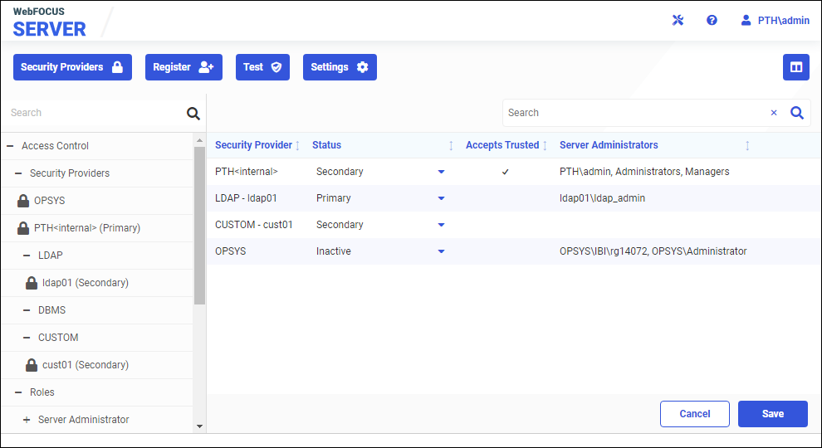Click LDAP - ldap01 cell in table

(x=246, y=198)
